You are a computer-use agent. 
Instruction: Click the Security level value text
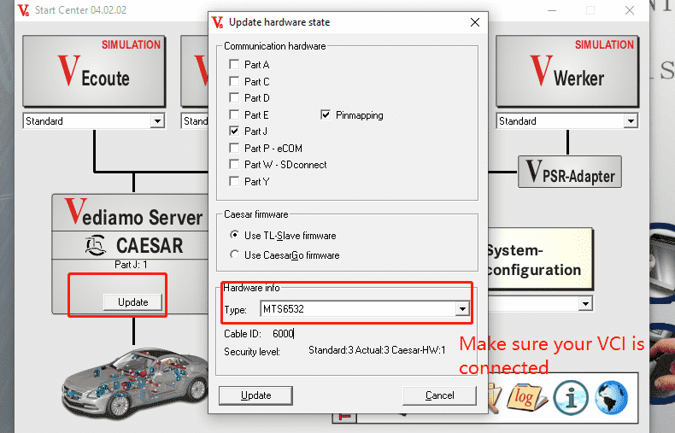(x=377, y=350)
